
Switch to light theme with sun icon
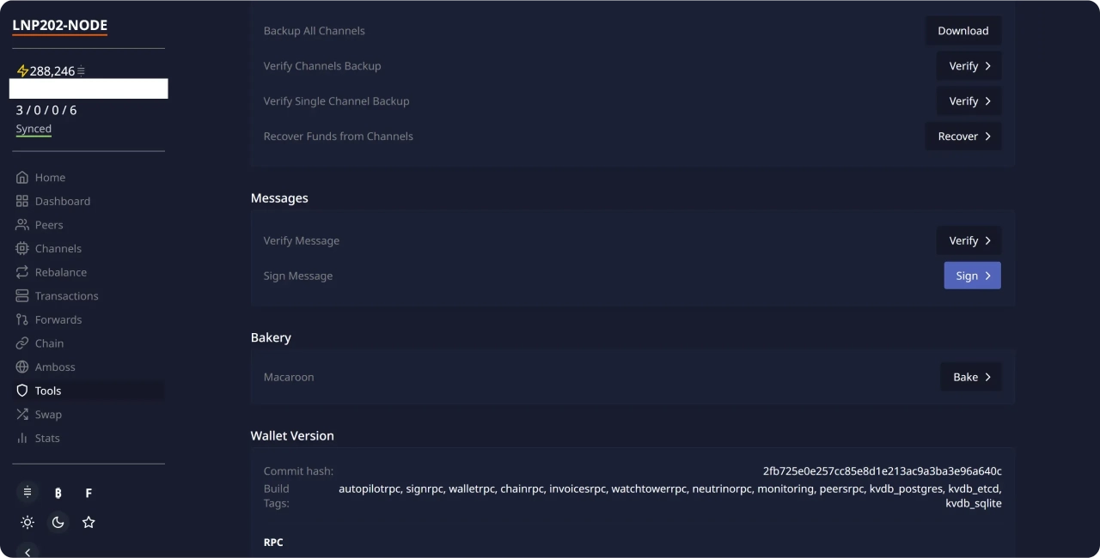pos(27,522)
